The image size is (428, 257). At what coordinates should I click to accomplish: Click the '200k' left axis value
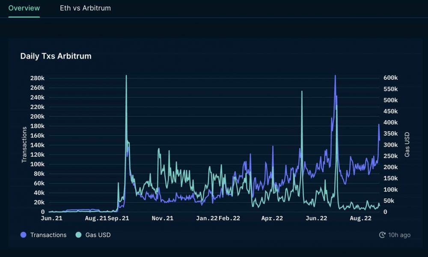click(x=37, y=117)
